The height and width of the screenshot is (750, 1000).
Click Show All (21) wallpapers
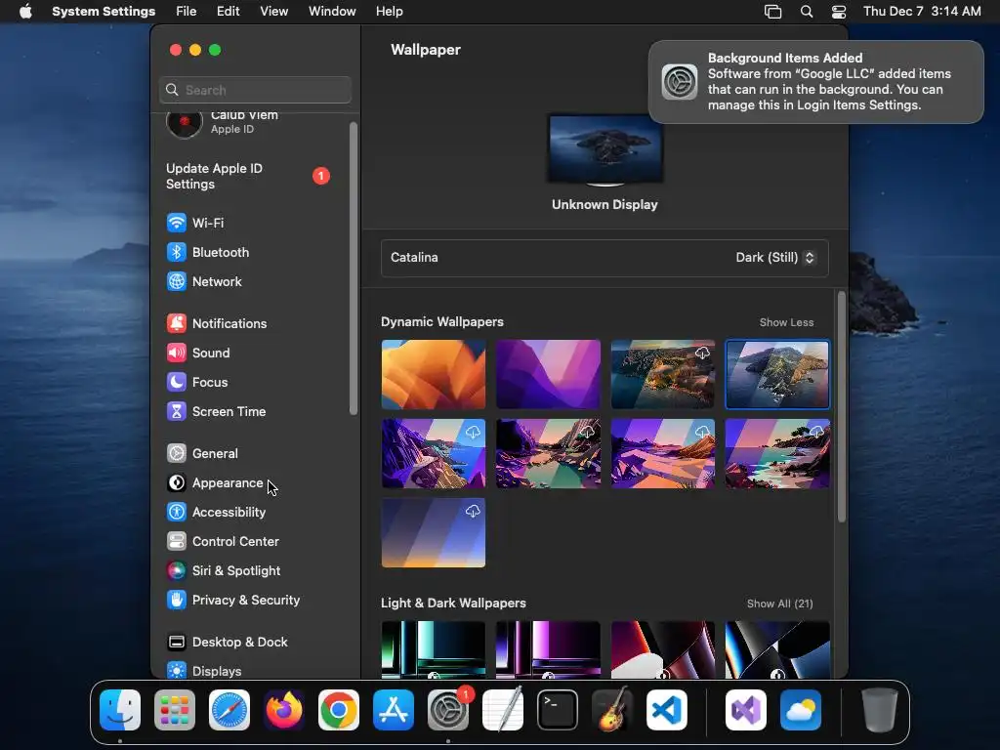tap(780, 604)
